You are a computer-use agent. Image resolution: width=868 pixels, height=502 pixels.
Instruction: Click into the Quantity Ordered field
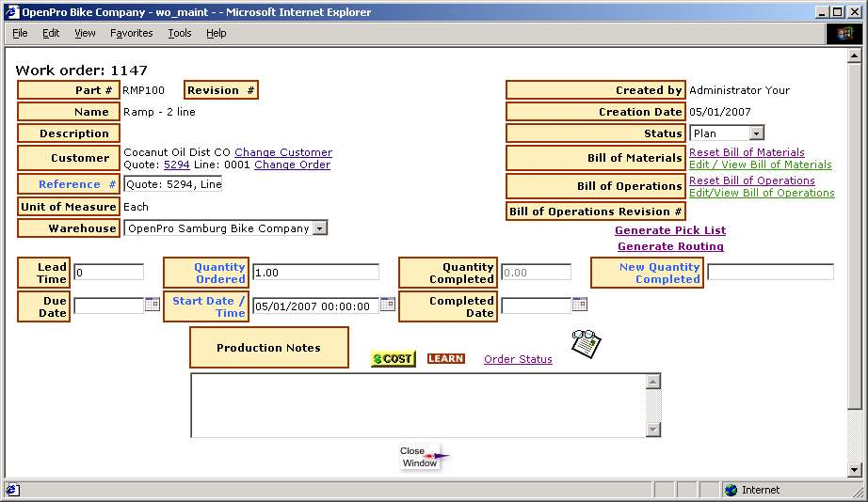tap(315, 272)
